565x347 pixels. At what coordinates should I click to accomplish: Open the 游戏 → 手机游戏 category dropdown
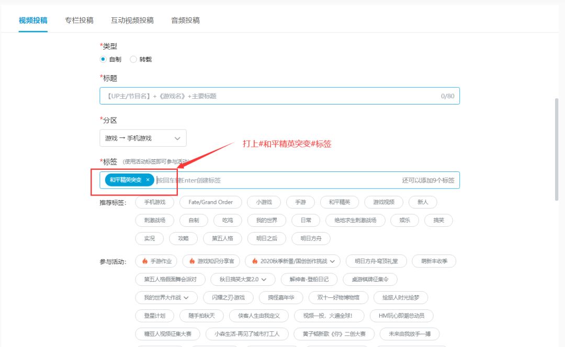(143, 138)
